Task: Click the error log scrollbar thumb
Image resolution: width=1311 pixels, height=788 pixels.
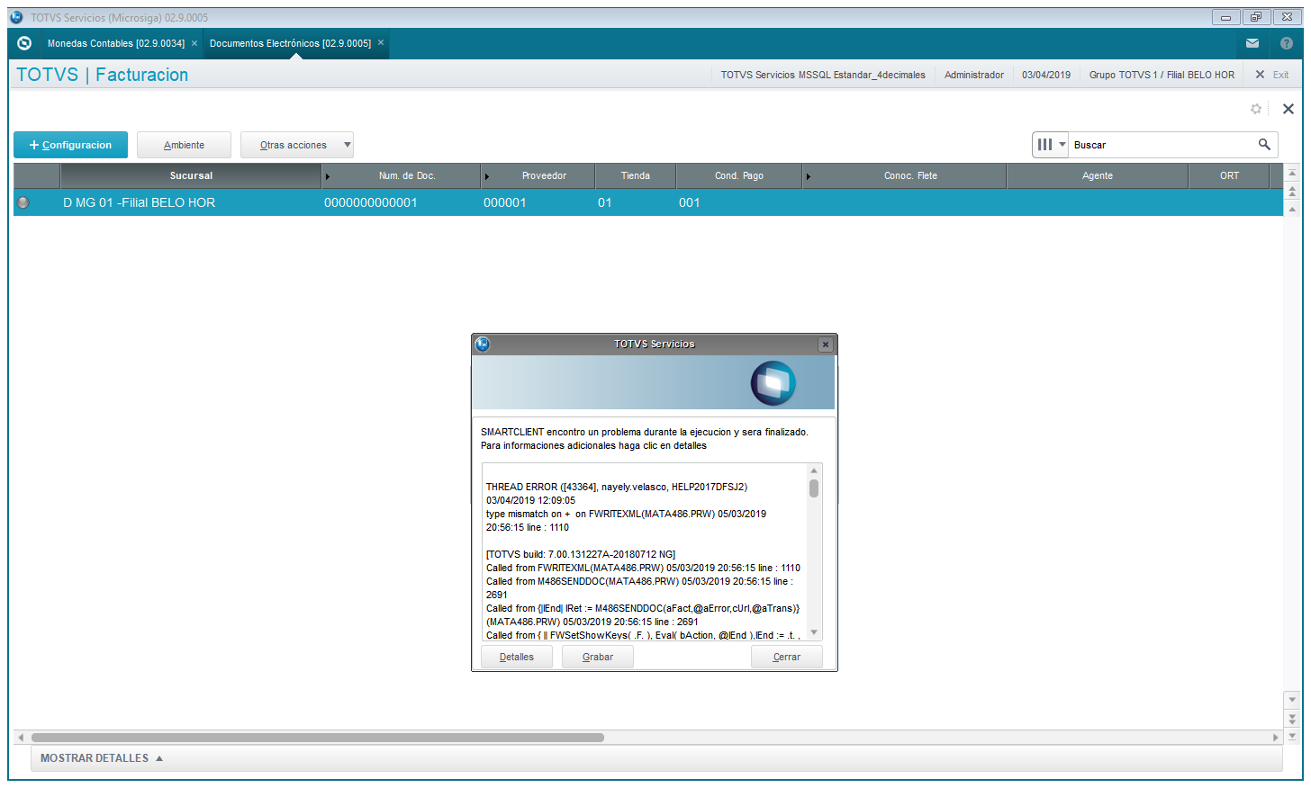Action: coord(814,488)
